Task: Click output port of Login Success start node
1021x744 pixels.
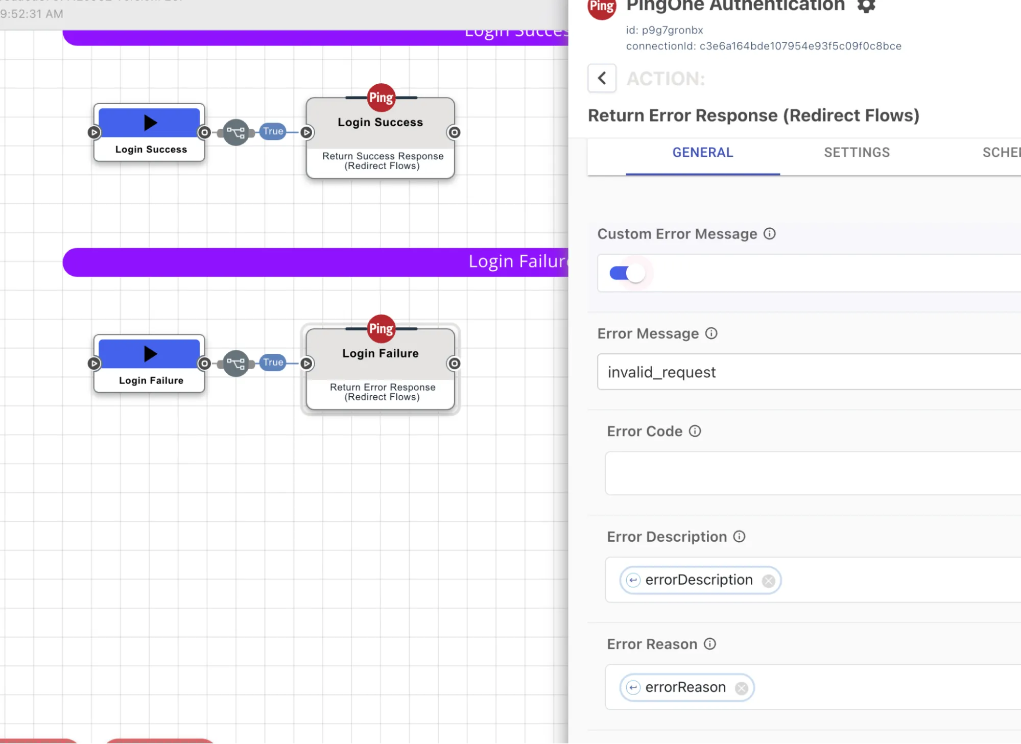Action: pyautogui.click(x=204, y=132)
